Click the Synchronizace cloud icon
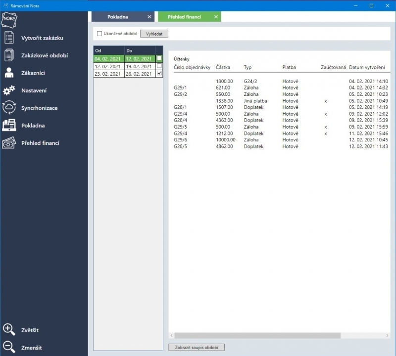 [9, 108]
